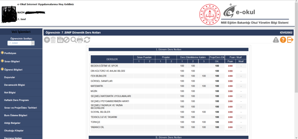
Task: Click the Projeler column header
Action: point(166,57)
